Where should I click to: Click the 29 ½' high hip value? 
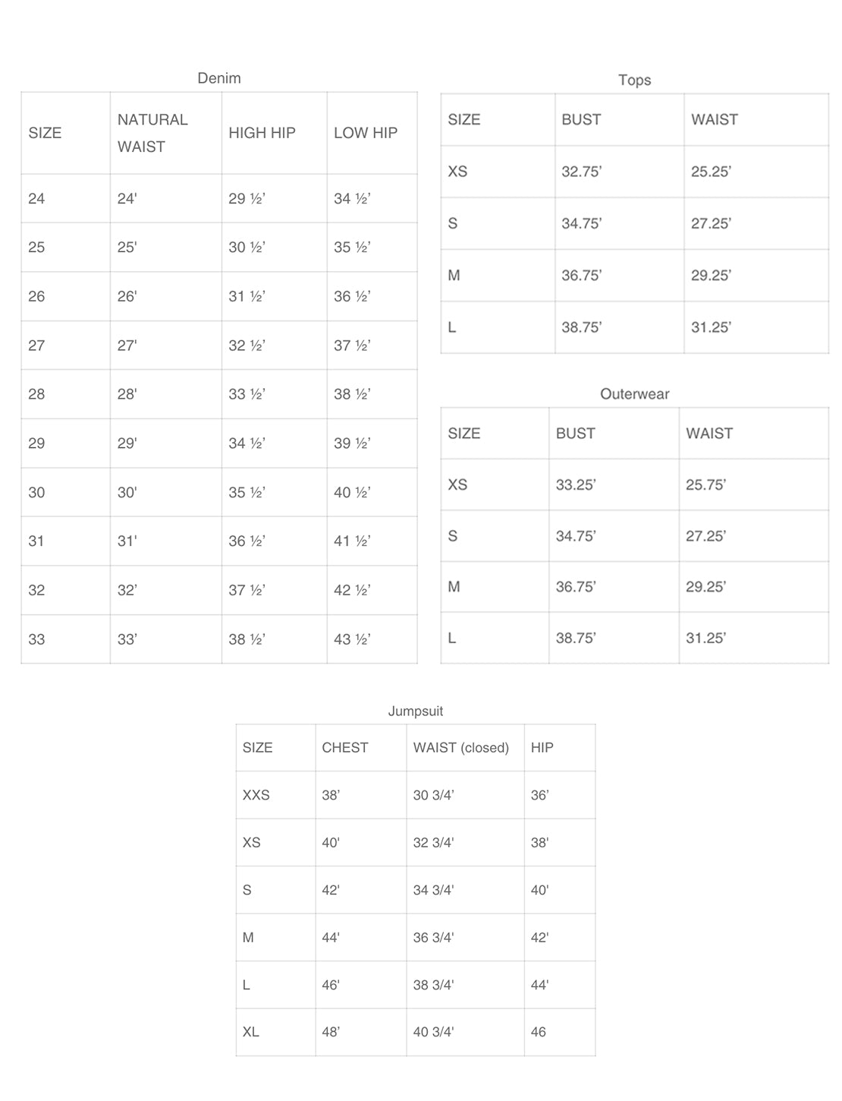[x=247, y=199]
